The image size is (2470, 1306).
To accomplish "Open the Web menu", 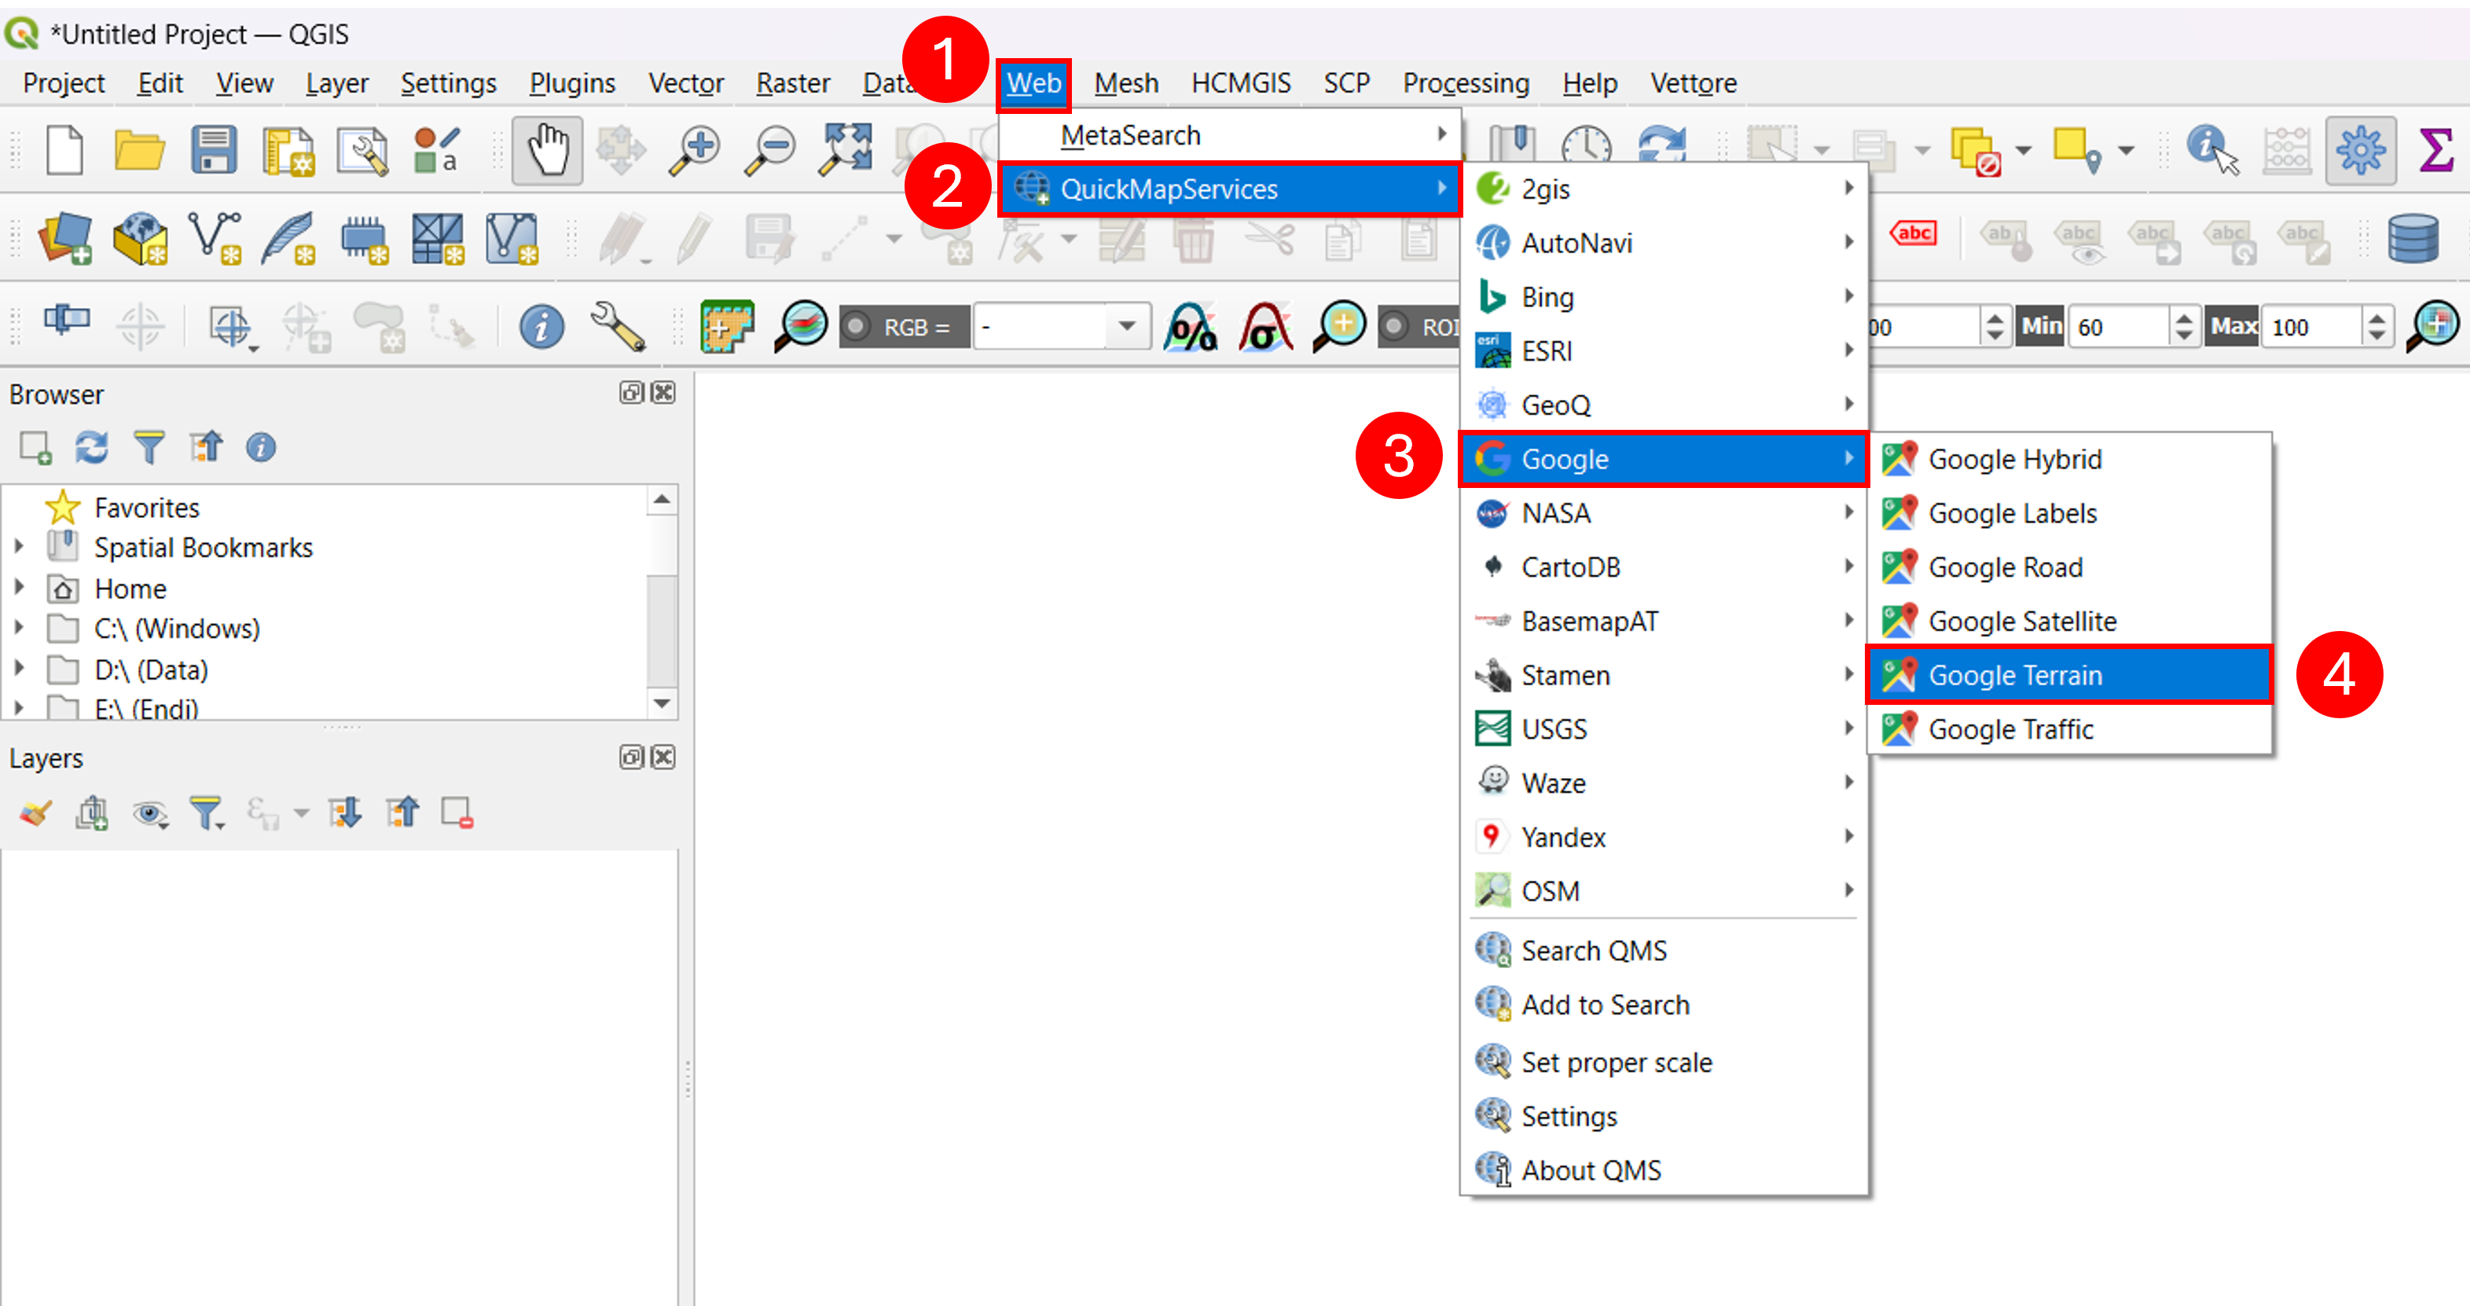I will pyautogui.click(x=1033, y=83).
